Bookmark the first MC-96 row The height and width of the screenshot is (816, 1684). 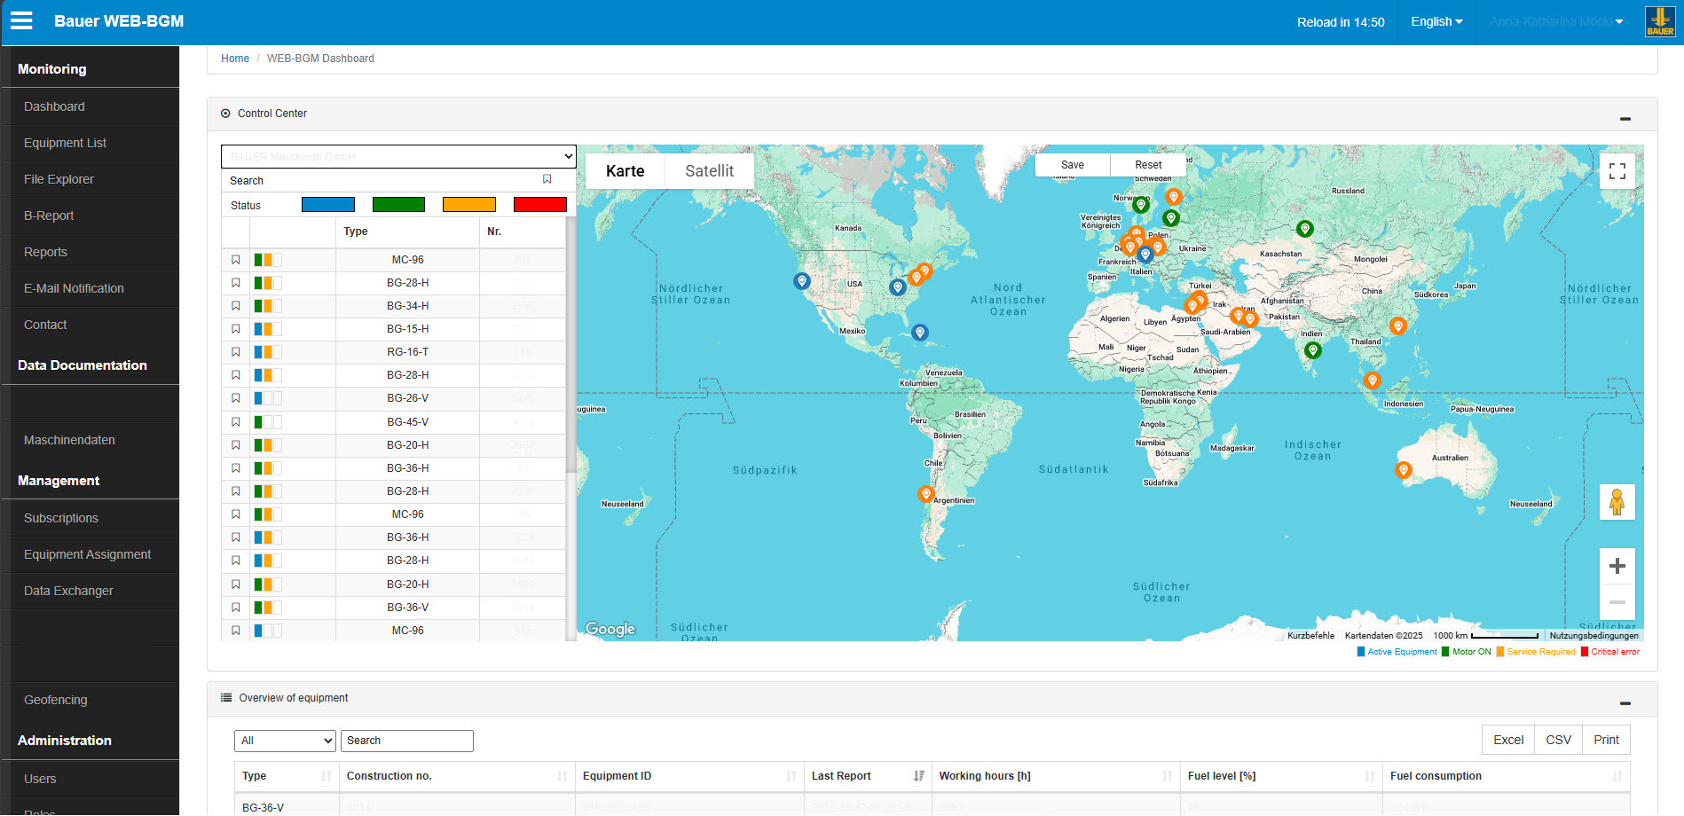(236, 260)
